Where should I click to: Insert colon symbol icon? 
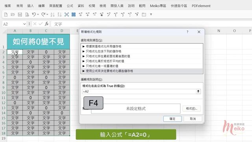click(x=130, y=15)
